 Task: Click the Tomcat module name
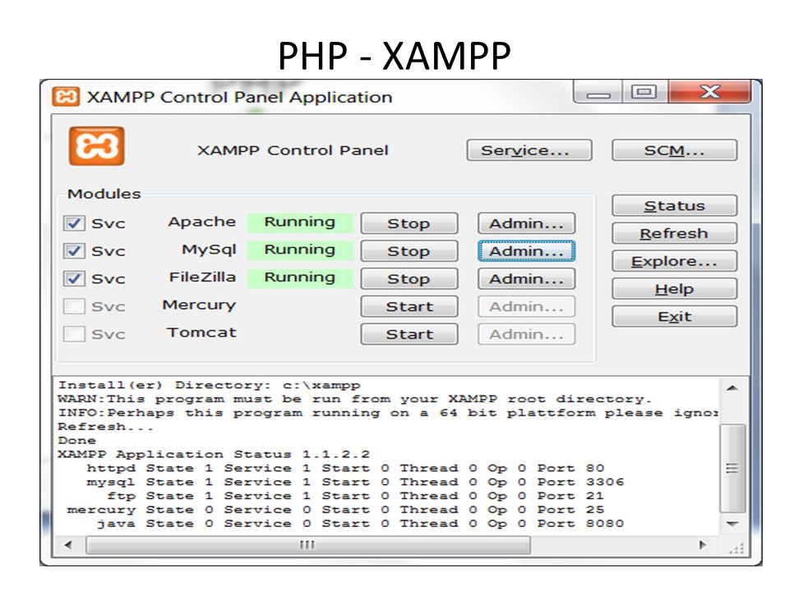[201, 332]
